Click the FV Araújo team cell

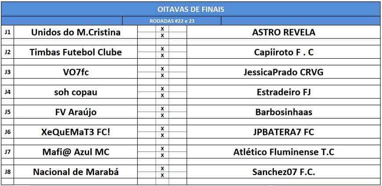pos(76,112)
